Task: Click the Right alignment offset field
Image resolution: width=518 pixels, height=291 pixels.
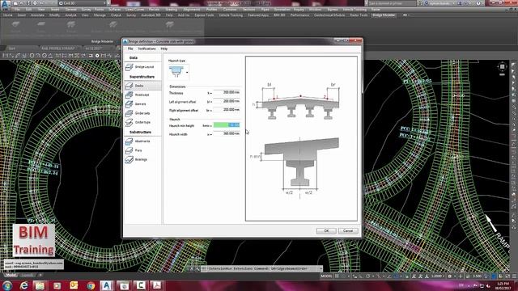Action: tap(227, 110)
